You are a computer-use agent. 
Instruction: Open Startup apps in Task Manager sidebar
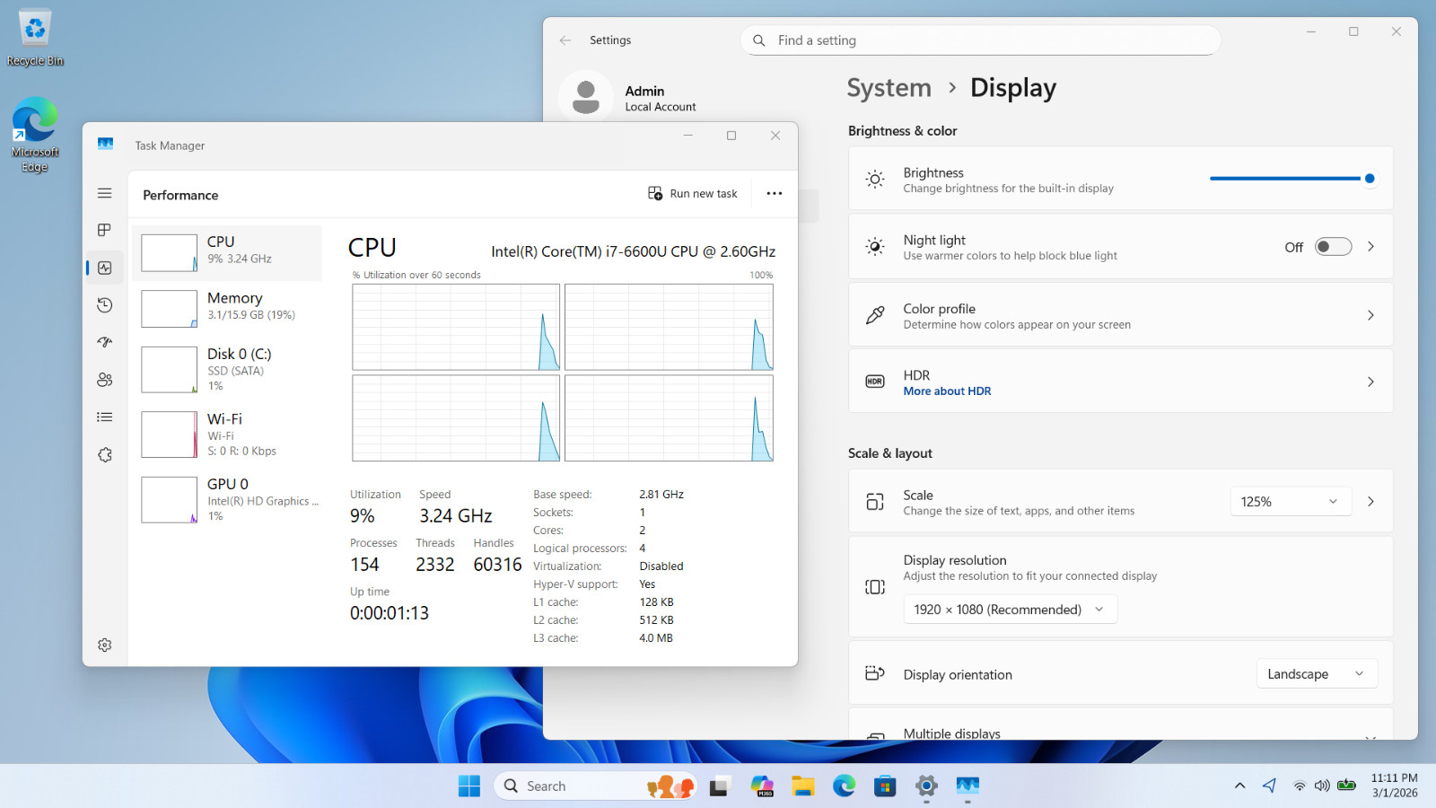105,342
